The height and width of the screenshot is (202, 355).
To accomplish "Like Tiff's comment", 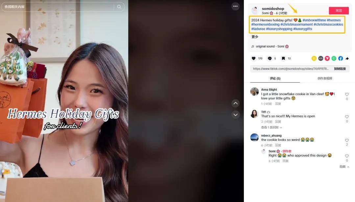I will pyautogui.click(x=347, y=117).
